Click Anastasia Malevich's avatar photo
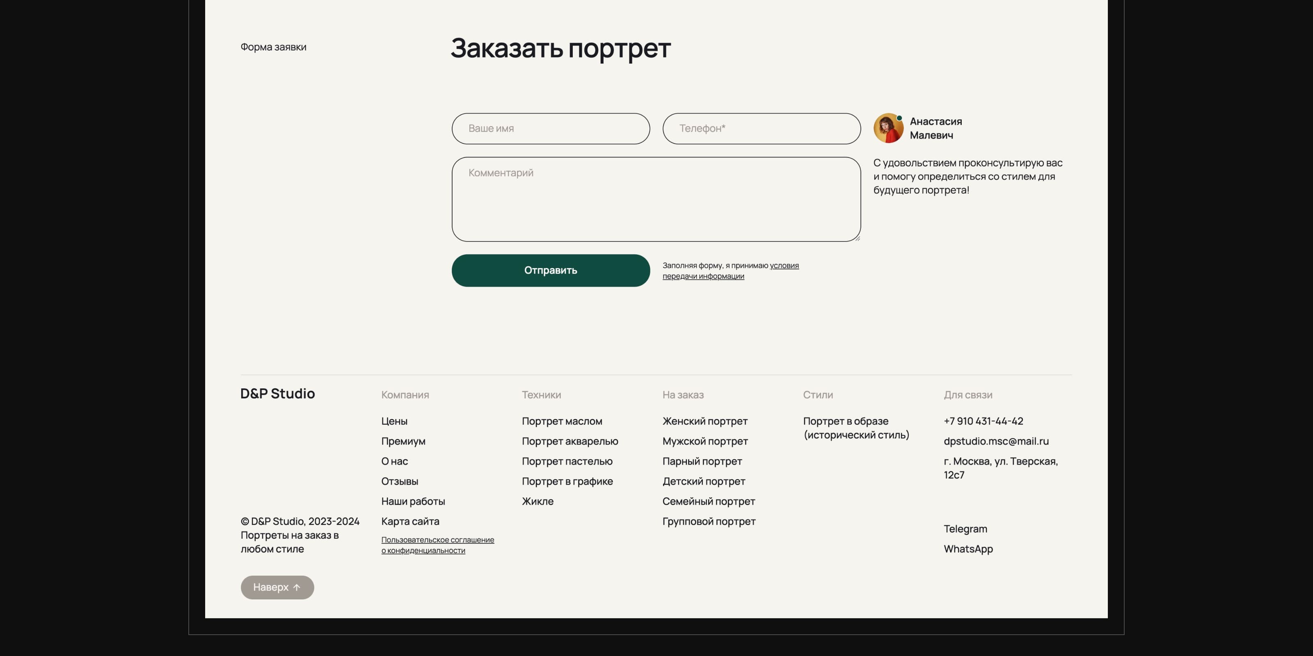1313x656 pixels. pos(888,128)
